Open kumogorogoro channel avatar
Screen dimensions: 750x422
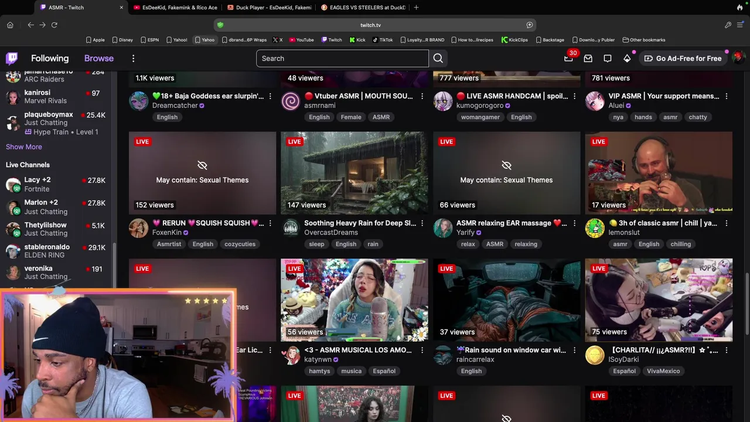click(x=443, y=101)
